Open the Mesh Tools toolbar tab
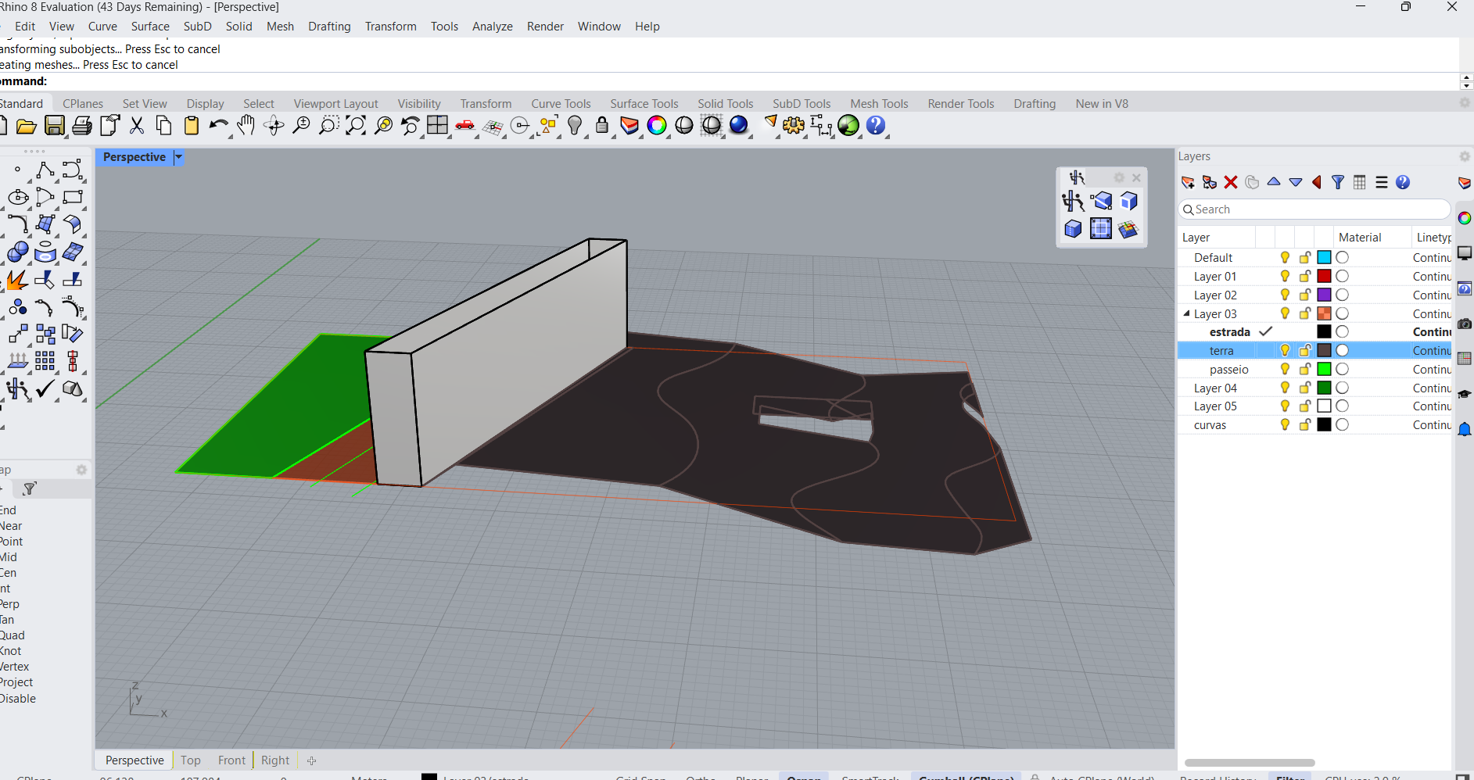The width and height of the screenshot is (1474, 780). click(879, 104)
